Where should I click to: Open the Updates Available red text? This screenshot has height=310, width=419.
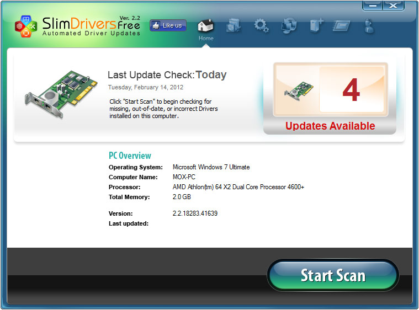click(330, 126)
